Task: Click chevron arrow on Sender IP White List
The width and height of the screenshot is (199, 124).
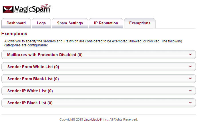Action: click(190, 90)
